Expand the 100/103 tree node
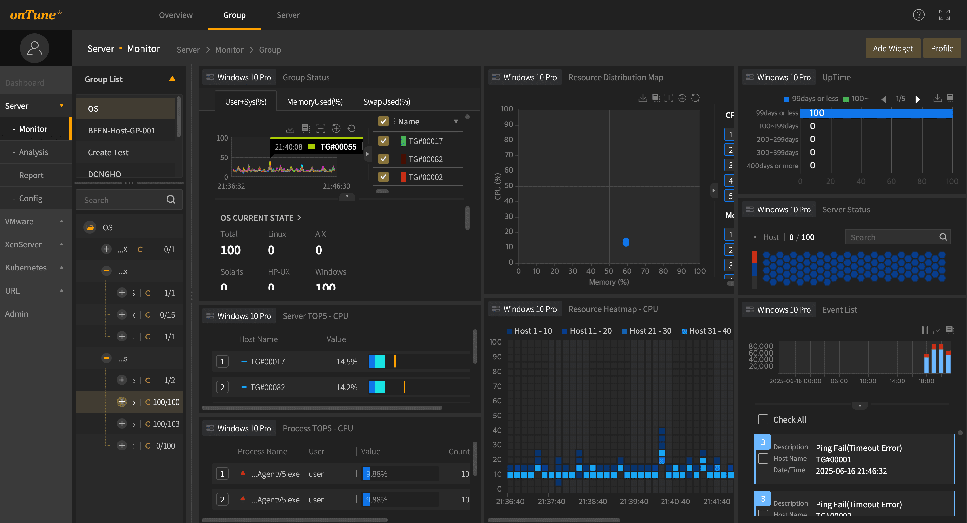967x523 pixels. pyautogui.click(x=122, y=424)
